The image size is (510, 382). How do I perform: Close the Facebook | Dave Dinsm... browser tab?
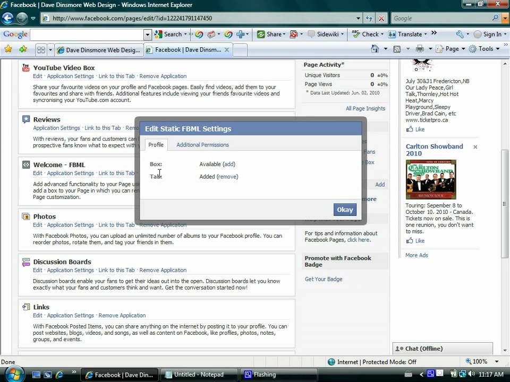click(x=227, y=50)
